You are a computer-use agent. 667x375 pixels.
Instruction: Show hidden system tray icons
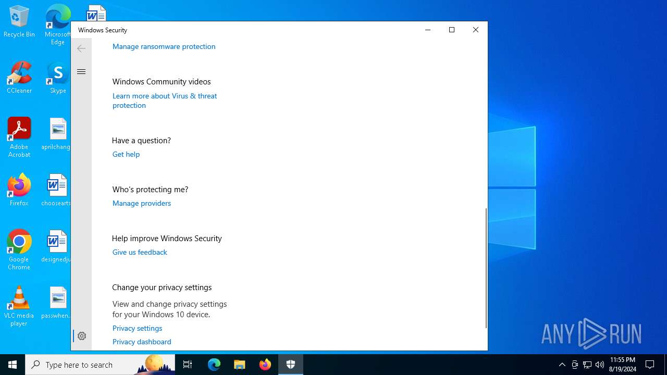(x=562, y=365)
